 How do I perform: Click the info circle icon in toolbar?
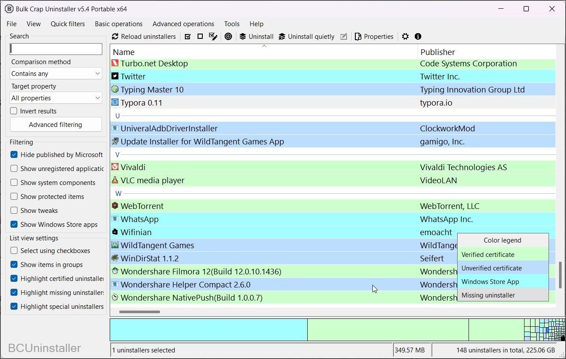pos(418,37)
